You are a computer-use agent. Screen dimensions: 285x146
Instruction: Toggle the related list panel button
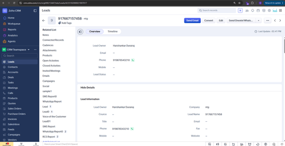click(80, 32)
